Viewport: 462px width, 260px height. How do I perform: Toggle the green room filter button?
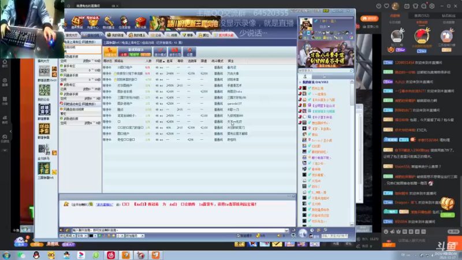point(134,54)
